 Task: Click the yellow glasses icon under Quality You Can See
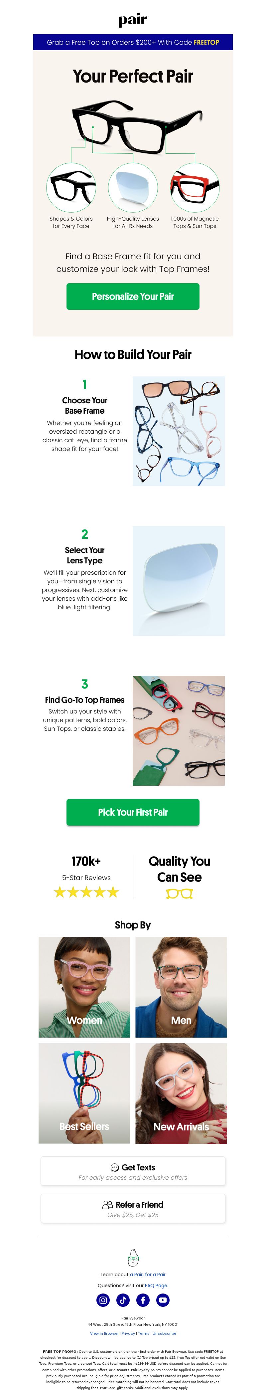[179, 894]
